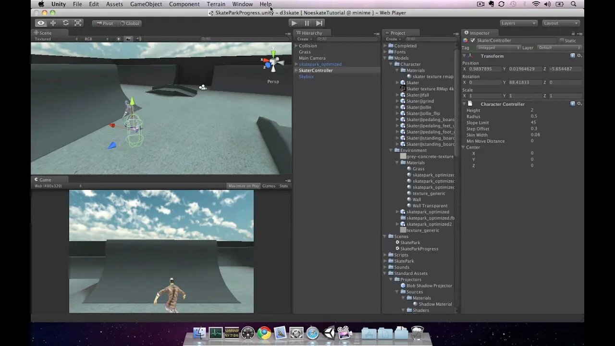Image resolution: width=615 pixels, height=346 pixels.
Task: Select the Rotate tool
Action: [x=65, y=23]
